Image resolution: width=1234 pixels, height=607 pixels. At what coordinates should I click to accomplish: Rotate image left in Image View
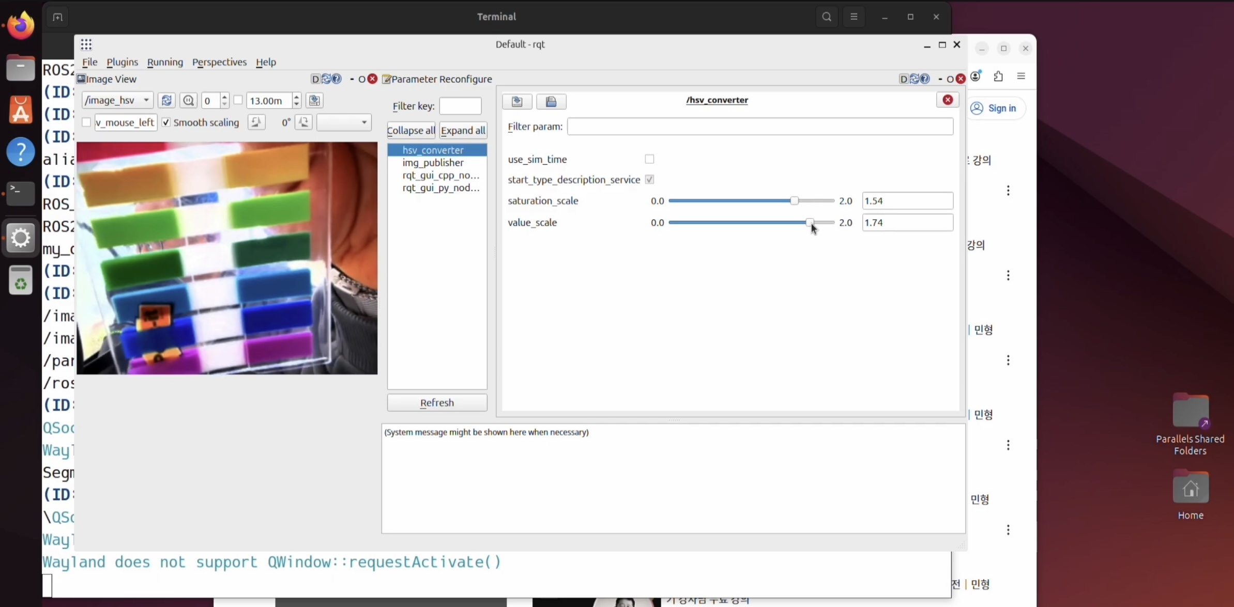256,122
